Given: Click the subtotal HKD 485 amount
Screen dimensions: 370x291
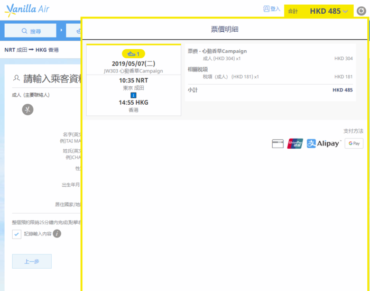Looking at the screenshot, I should click(343, 90).
